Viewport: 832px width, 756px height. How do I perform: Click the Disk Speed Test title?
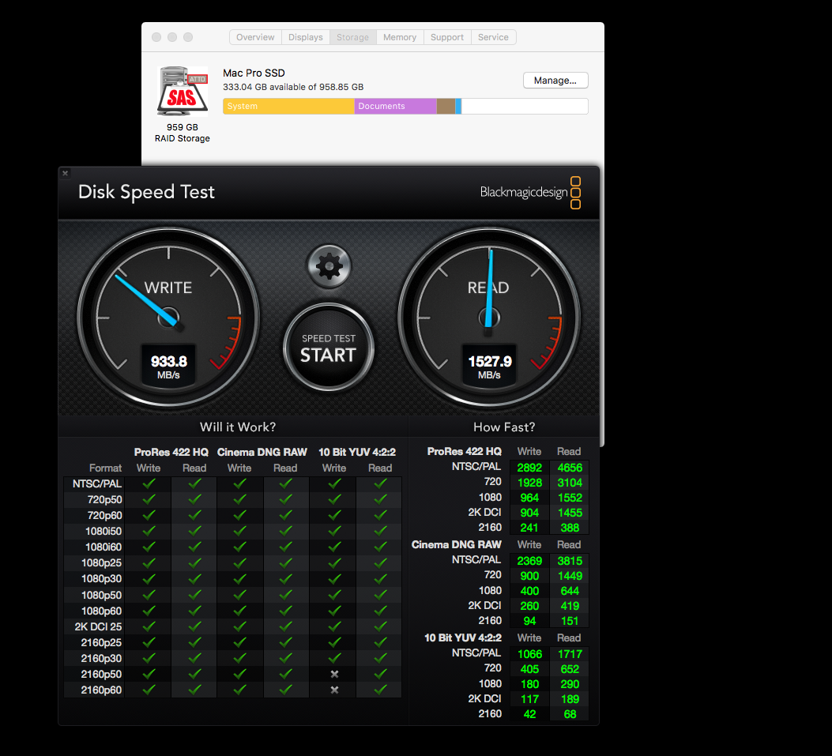[146, 191]
